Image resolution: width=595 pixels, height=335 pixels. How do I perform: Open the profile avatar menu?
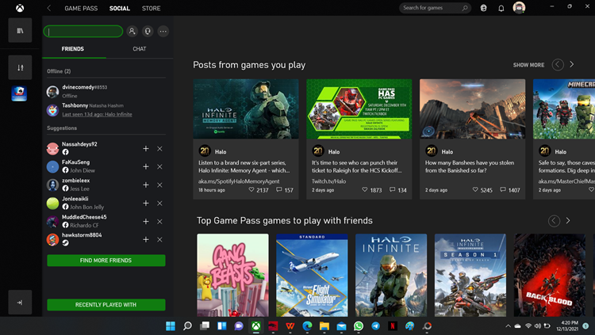pyautogui.click(x=519, y=7)
